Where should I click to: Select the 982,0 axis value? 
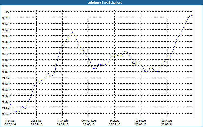(x=6, y=108)
